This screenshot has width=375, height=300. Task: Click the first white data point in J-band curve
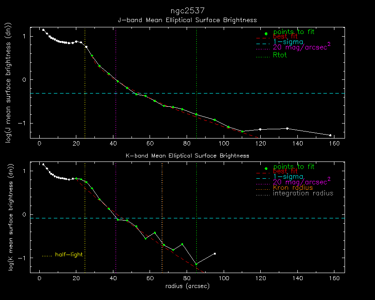[x=43, y=30]
